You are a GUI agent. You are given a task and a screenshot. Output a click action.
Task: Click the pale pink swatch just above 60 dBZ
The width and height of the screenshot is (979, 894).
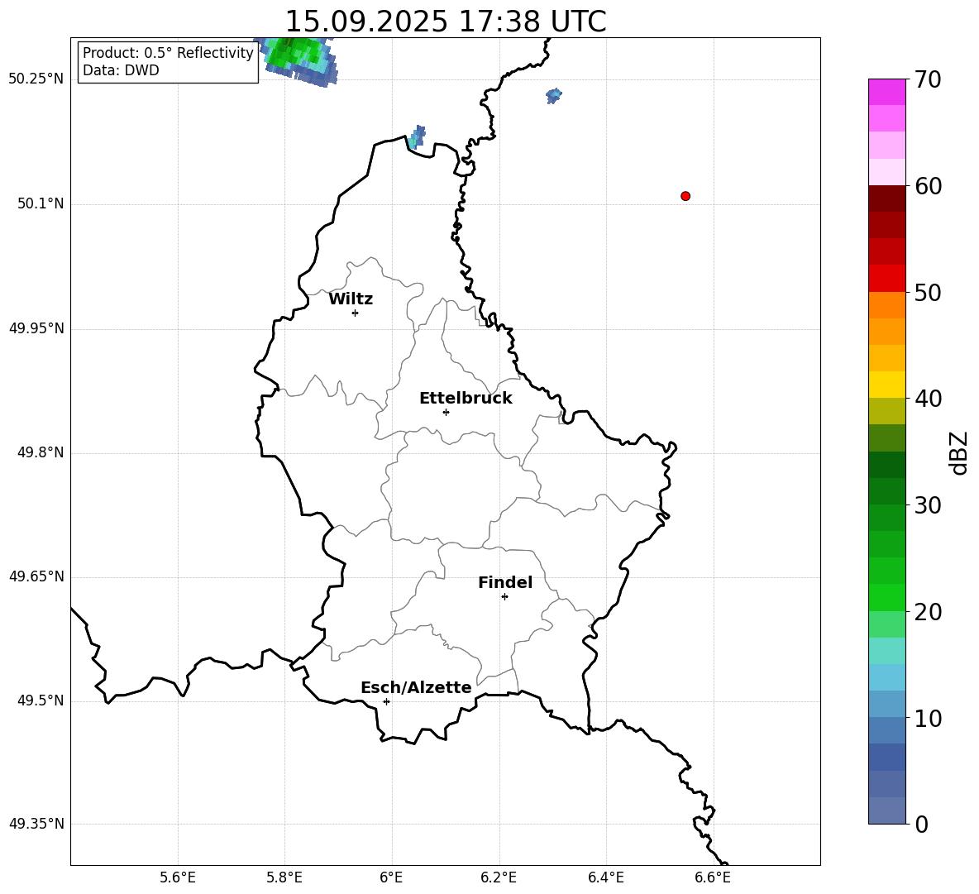coord(886,172)
